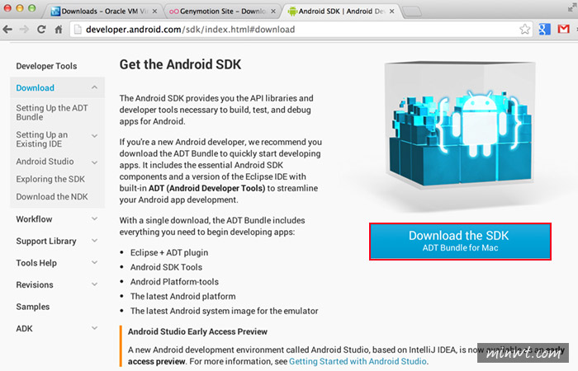Viewport: 578px width, 371px height.
Task: Open the Download sidebar link
Action: pyautogui.click(x=35, y=88)
